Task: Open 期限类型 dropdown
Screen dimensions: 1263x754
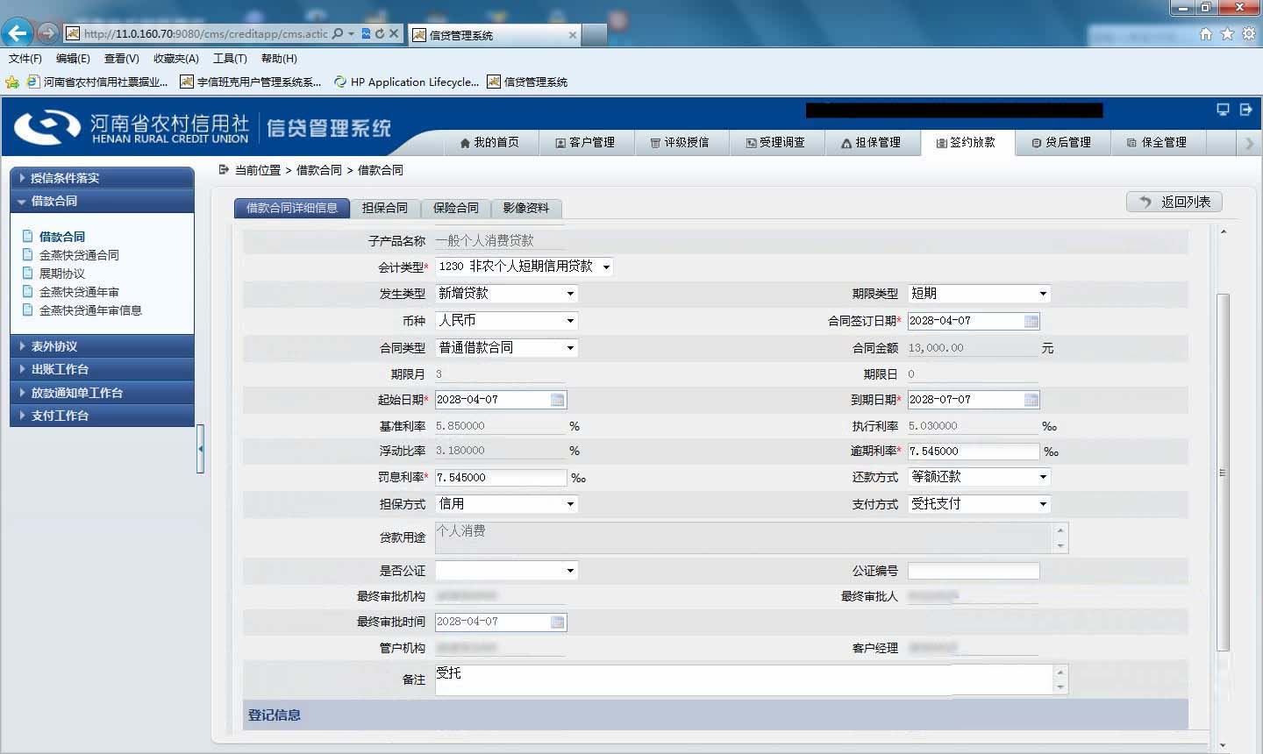Action: [979, 294]
